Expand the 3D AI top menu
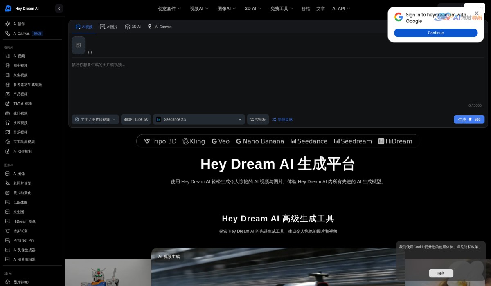 coord(253,9)
